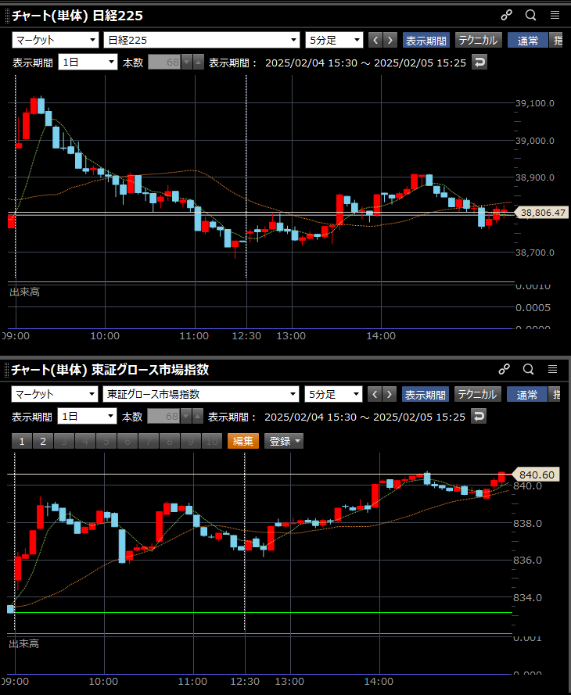Toggle テクニカル button in 日経225 chart
The height and width of the screenshot is (695, 571).
tap(479, 40)
